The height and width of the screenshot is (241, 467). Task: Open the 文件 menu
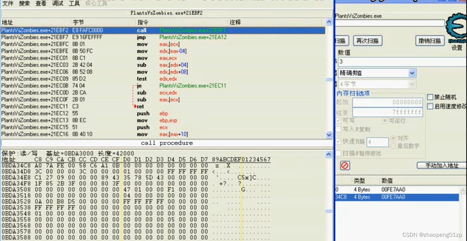click(8, 3)
